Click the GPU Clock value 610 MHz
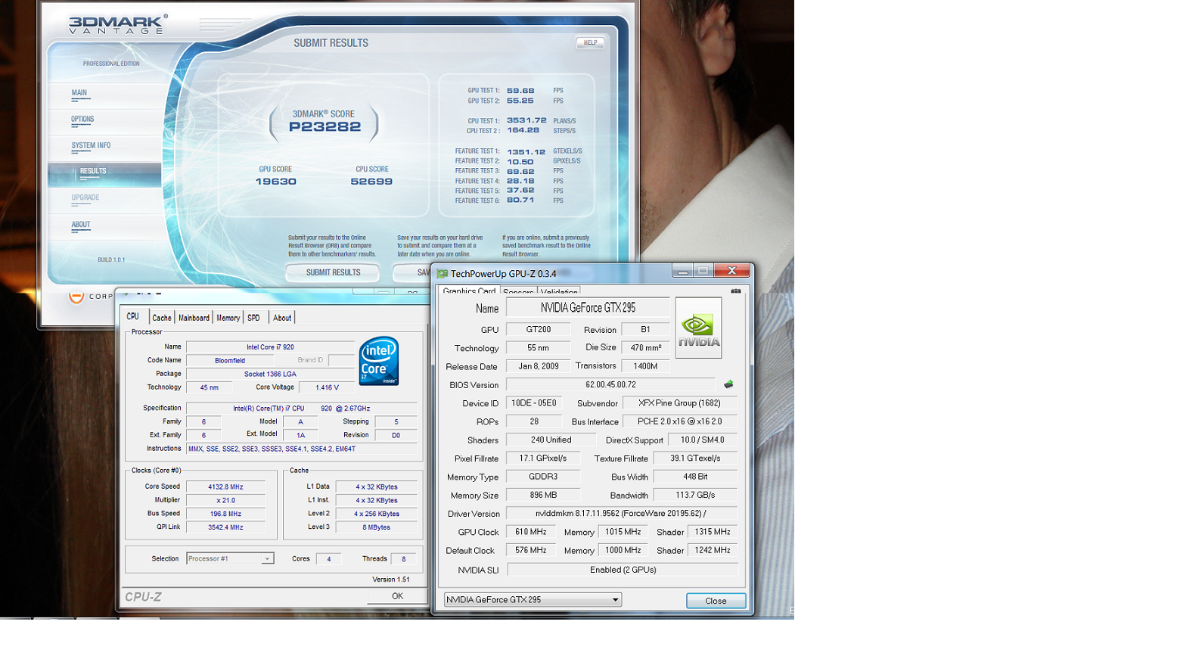This screenshot has width=1177, height=662. click(531, 532)
